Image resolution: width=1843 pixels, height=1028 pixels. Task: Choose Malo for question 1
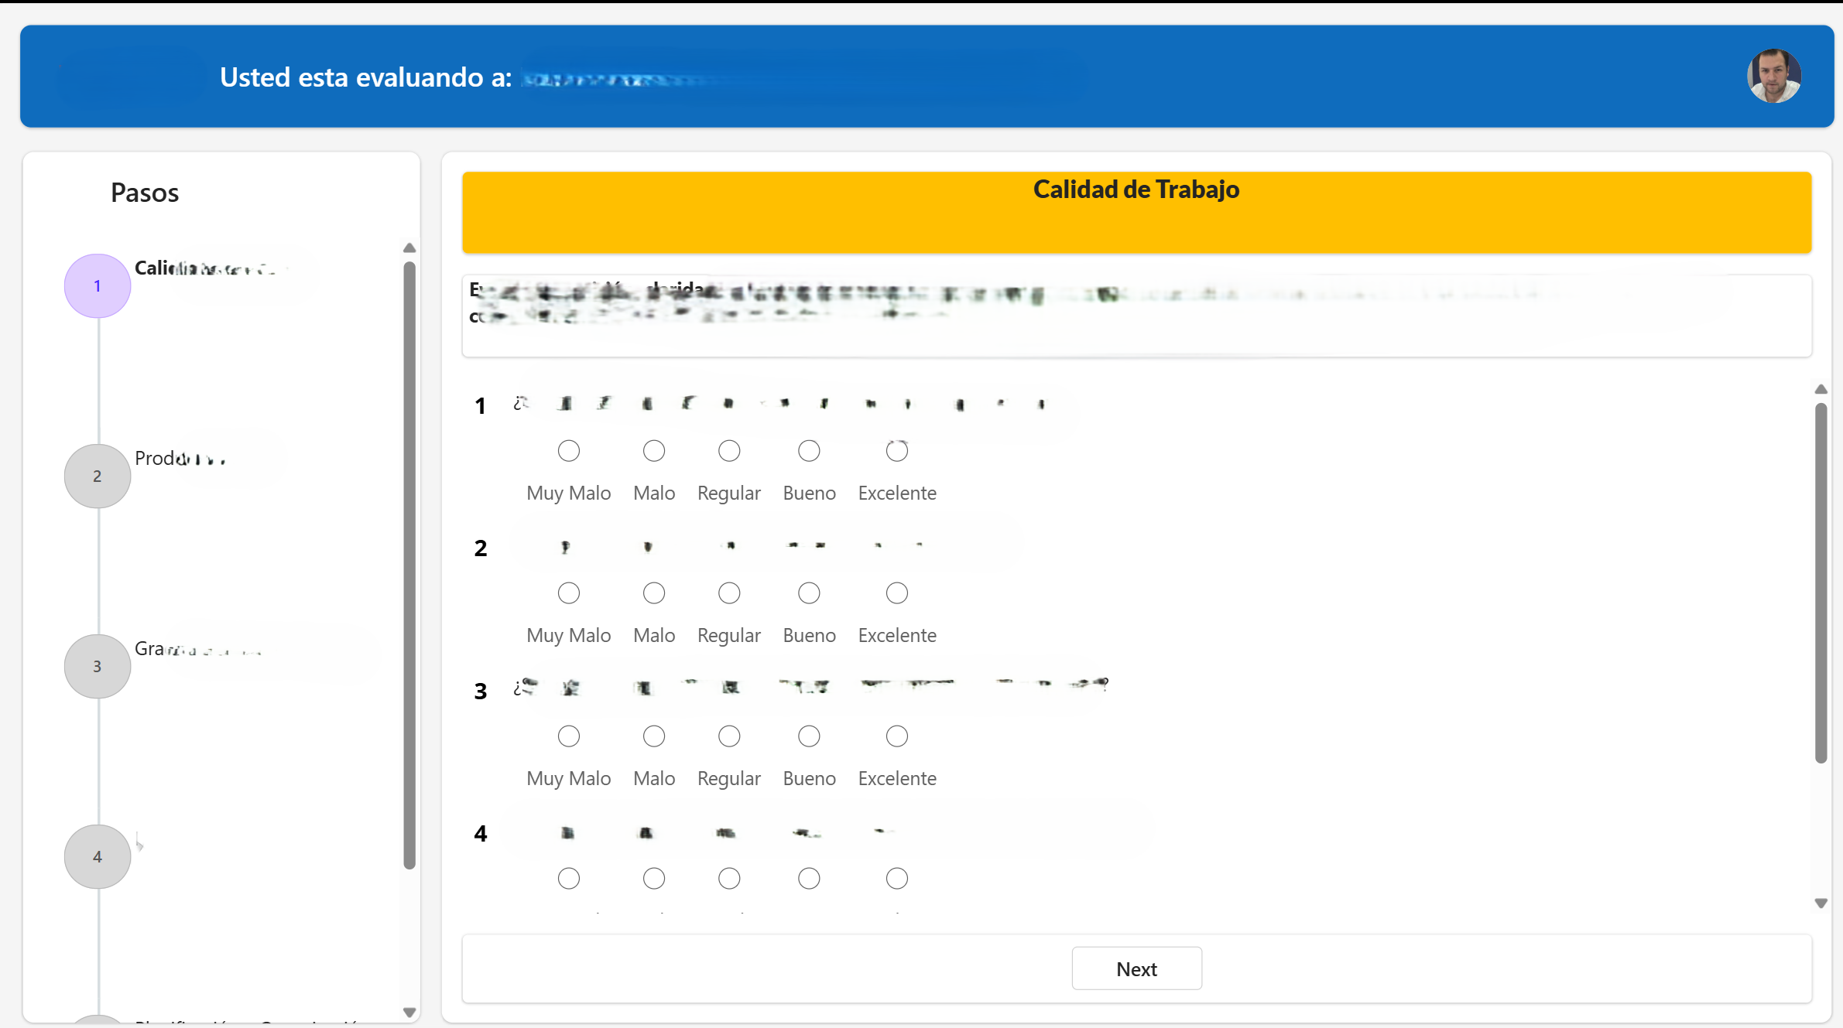654,451
